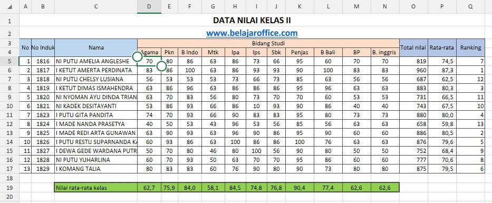Select name NI PUTU AMELIA ANGLESHE
This screenshot has height=203, width=492.
(x=95, y=61)
